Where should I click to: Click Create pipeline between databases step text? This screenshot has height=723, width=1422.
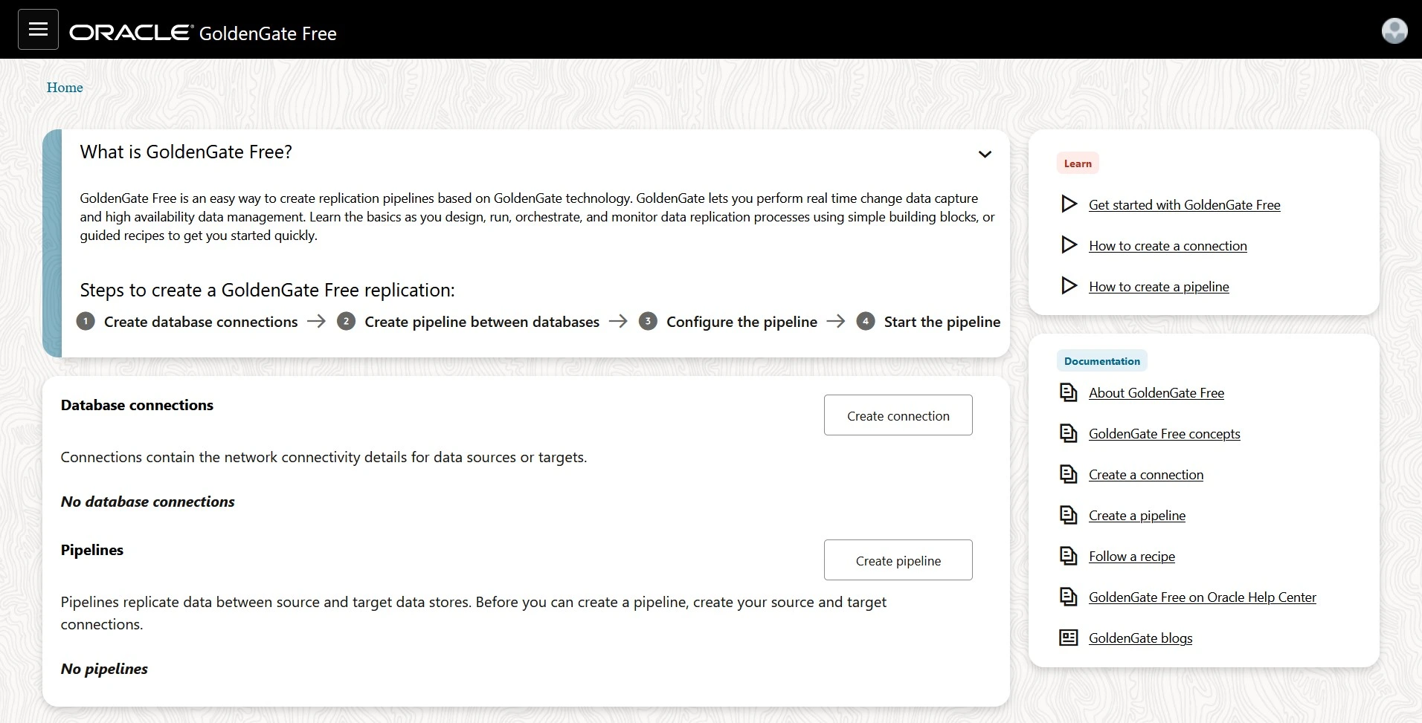coord(482,322)
